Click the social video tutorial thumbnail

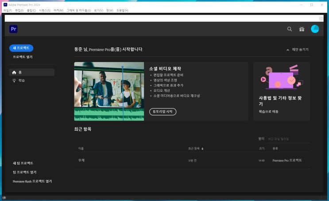coord(109,91)
